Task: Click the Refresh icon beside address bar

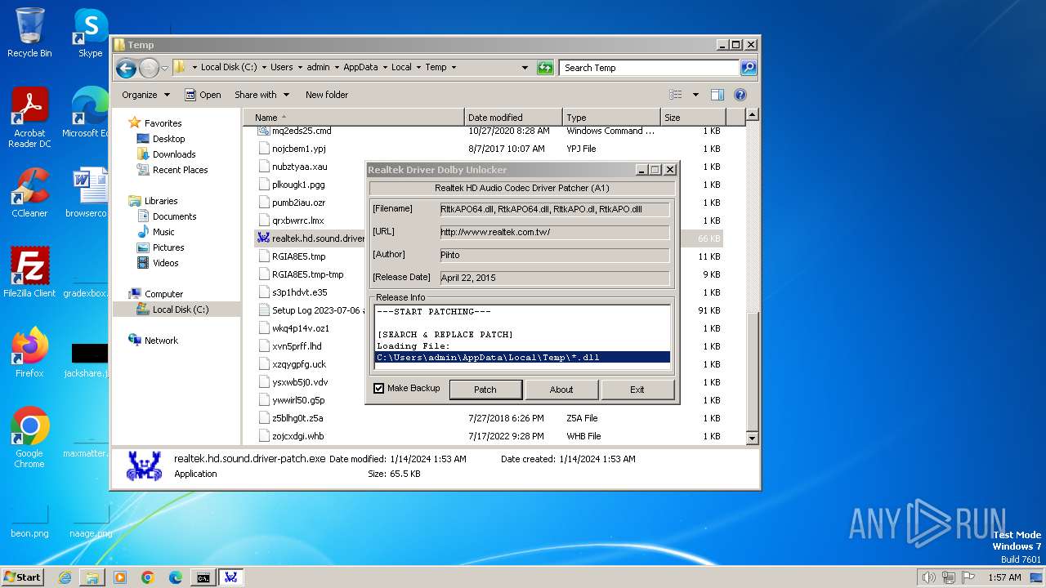Action: 545,68
